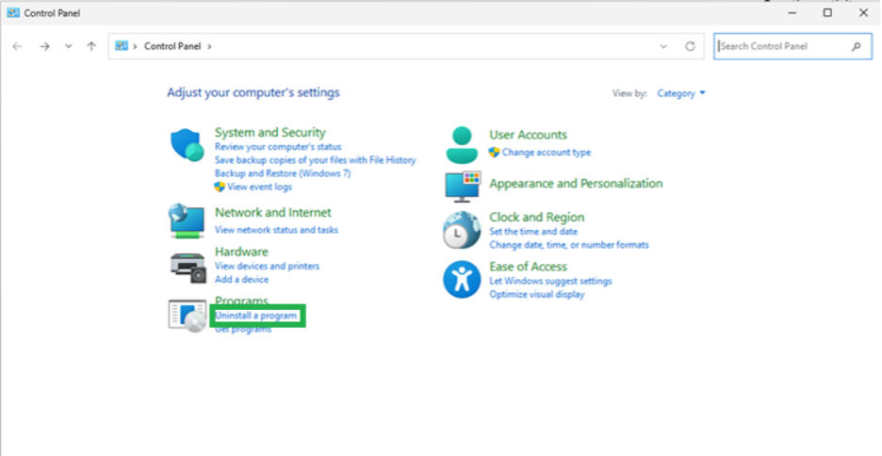The image size is (882, 456).
Task: Open the System and Security shield icon
Action: (187, 145)
